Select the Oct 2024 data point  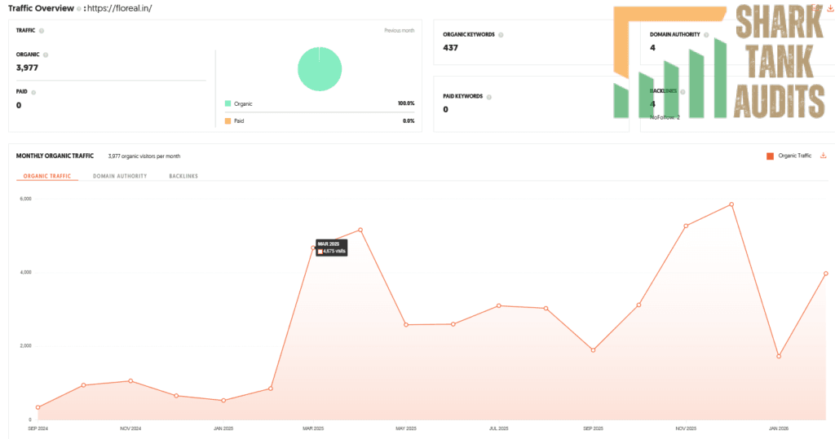(x=84, y=385)
